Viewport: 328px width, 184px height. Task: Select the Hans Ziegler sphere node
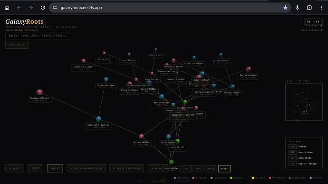[x=129, y=54]
